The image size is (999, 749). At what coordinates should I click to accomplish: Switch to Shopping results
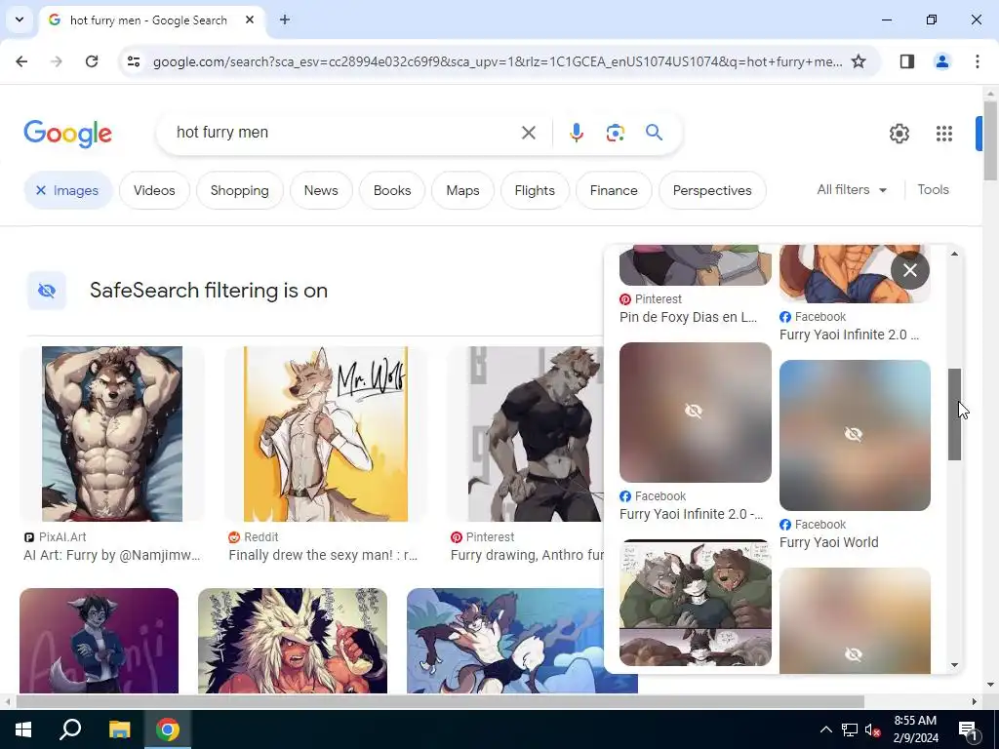coord(240,190)
